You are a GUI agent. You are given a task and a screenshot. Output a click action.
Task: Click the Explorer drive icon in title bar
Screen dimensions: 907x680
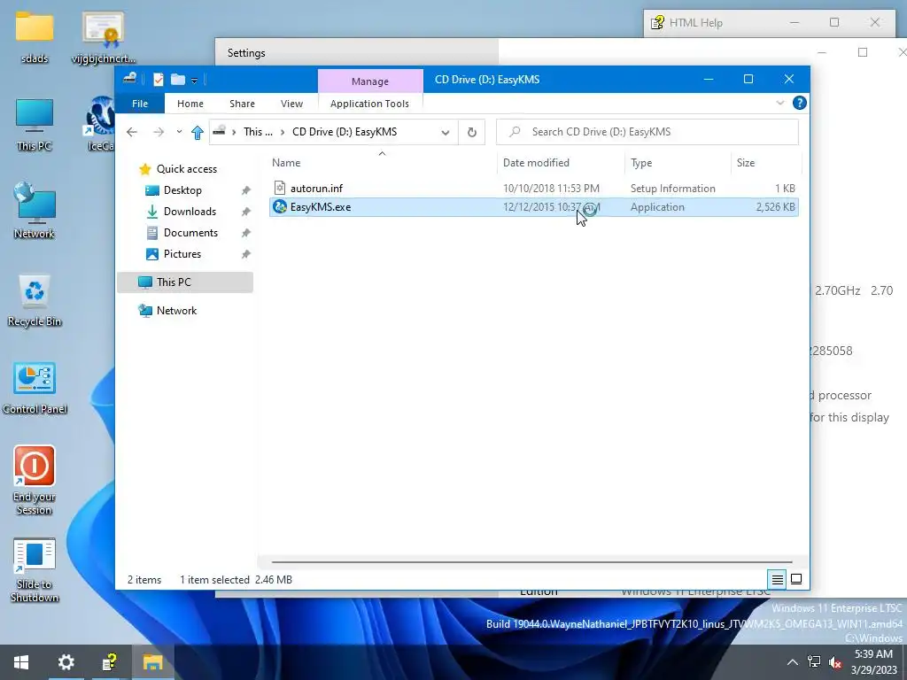(130, 79)
